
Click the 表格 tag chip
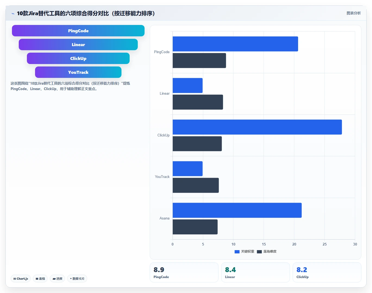click(x=40, y=279)
